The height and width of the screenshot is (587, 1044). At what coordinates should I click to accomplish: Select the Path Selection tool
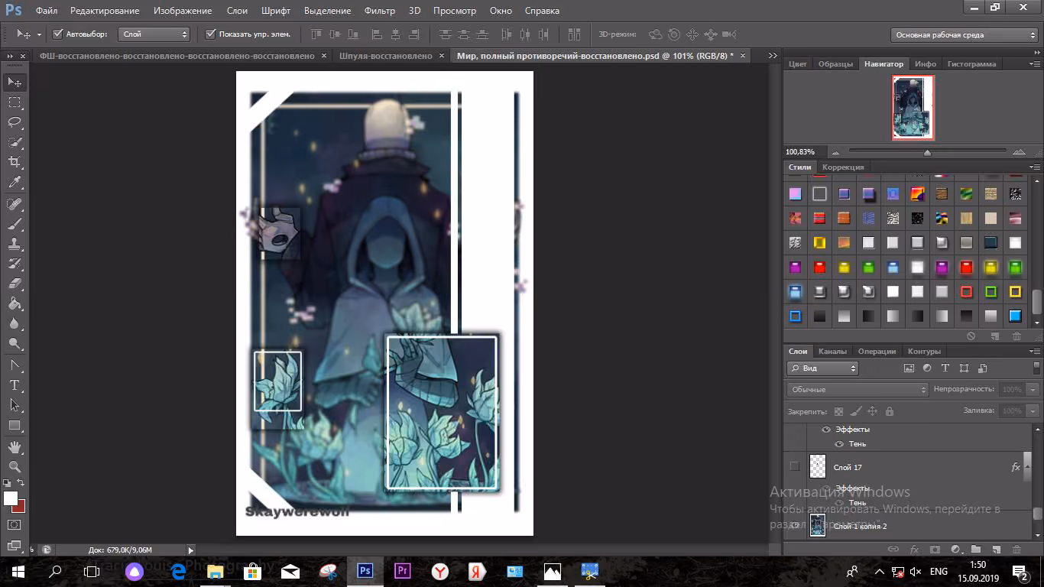click(15, 405)
